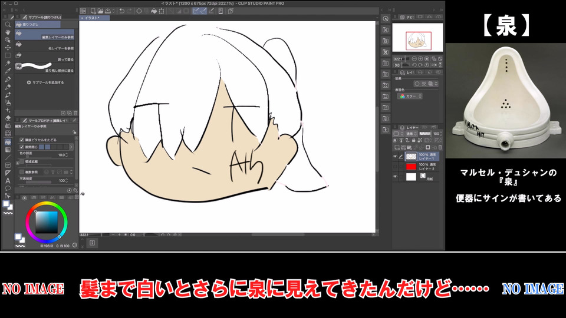Click the Open file folder icon
566x318 pixels.
coord(100,11)
